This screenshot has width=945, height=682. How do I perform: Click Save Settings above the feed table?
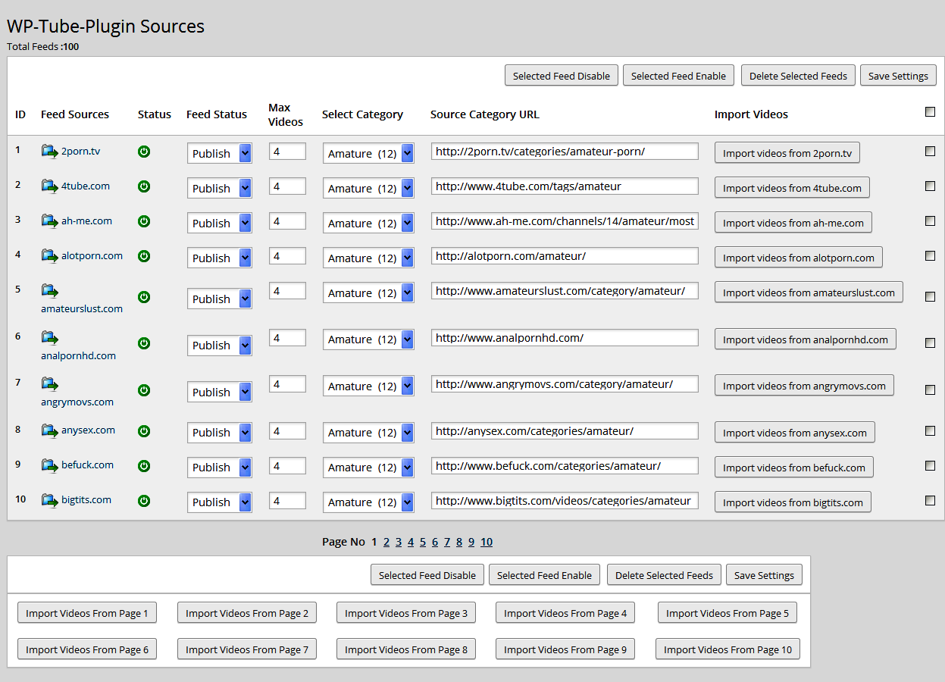pyautogui.click(x=898, y=76)
